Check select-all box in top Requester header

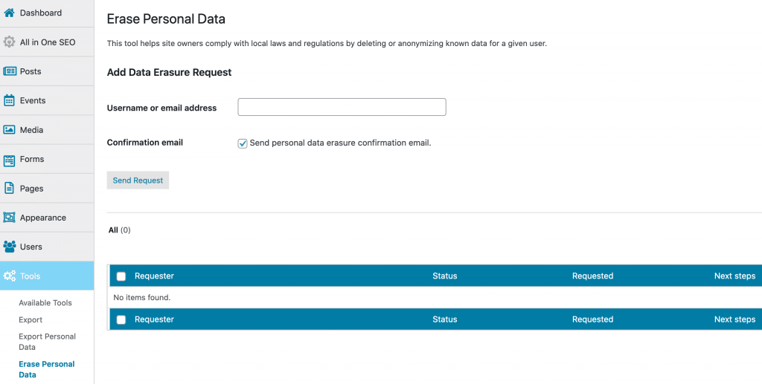tap(121, 276)
